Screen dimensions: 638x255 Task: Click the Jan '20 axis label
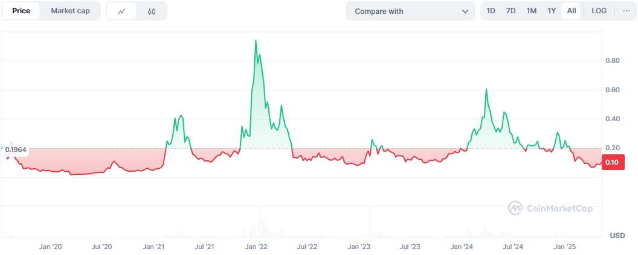pos(51,247)
